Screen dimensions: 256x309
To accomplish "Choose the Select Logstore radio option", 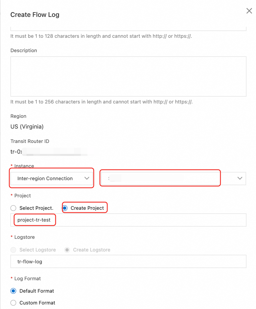I will click(x=13, y=250).
